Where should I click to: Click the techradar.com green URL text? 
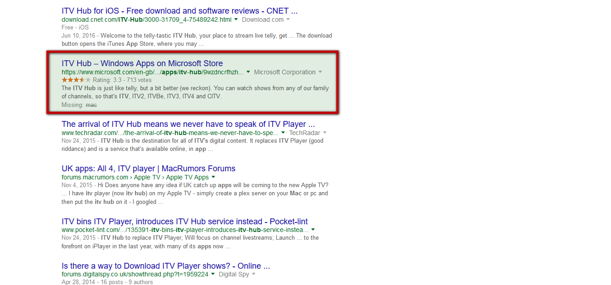click(x=170, y=133)
